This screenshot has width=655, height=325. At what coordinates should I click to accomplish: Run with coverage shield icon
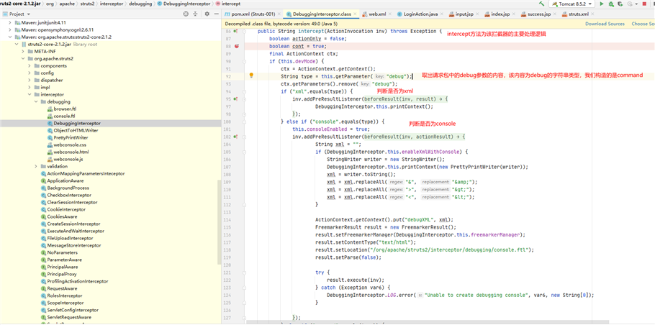click(x=620, y=4)
